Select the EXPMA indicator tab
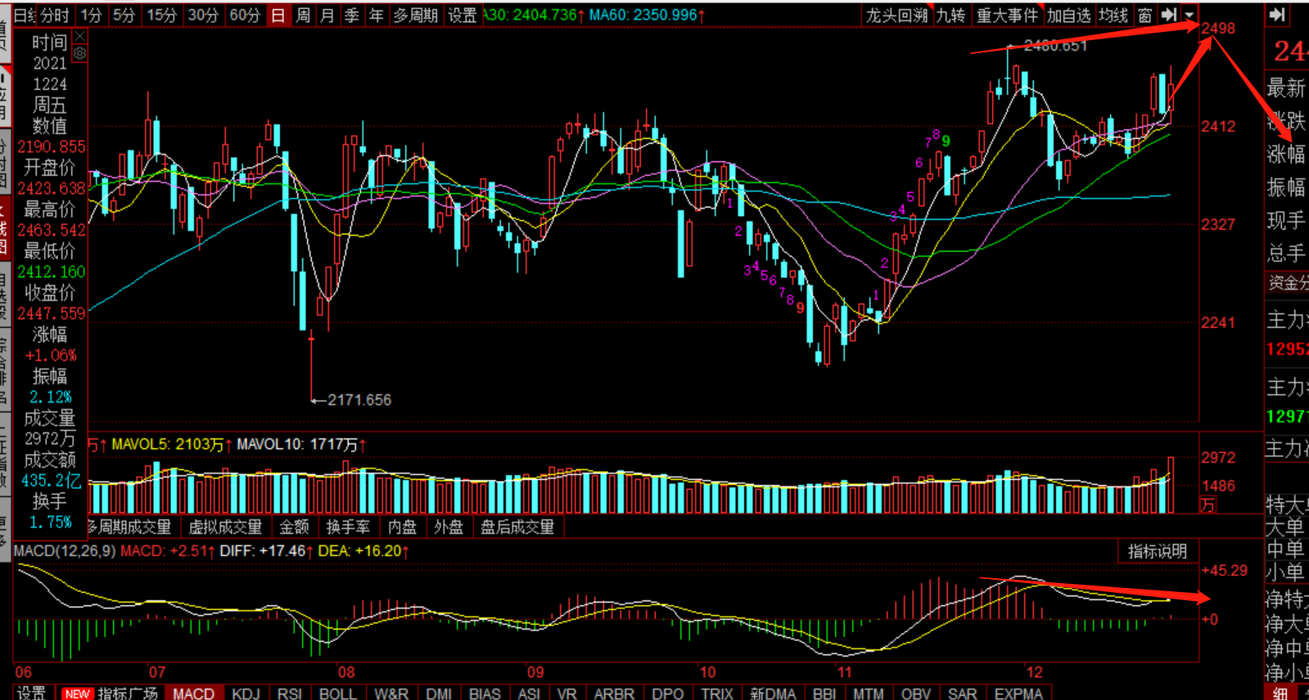Viewport: 1309px width, 700px height. click(x=1018, y=693)
